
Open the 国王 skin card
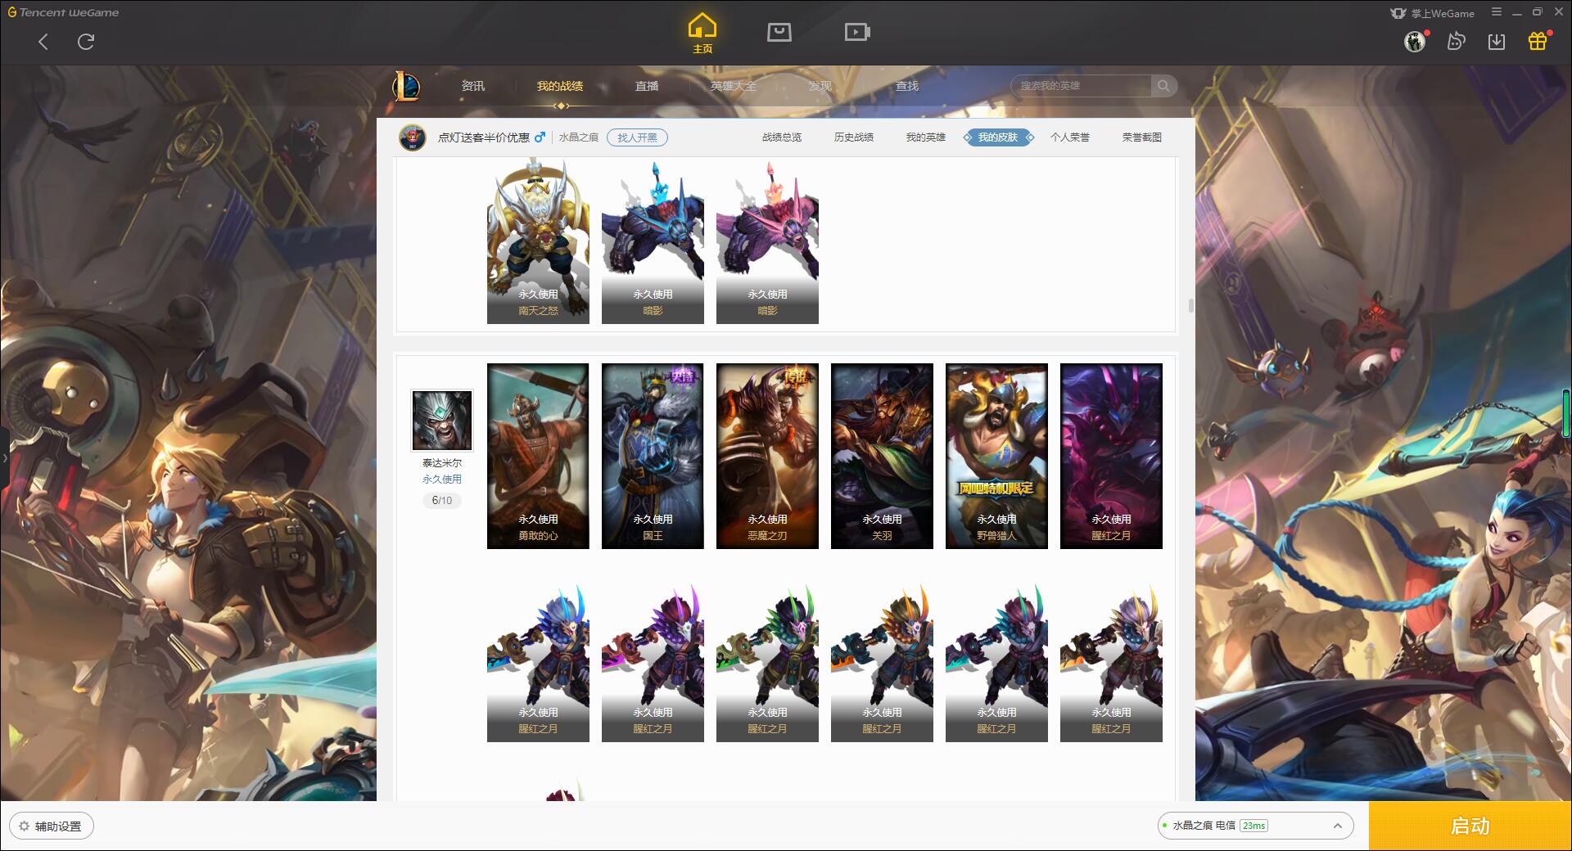click(x=653, y=456)
